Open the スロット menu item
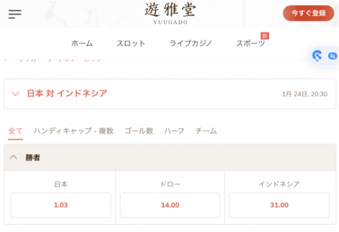Image resolution: width=339 pixels, height=232 pixels. pyautogui.click(x=131, y=43)
